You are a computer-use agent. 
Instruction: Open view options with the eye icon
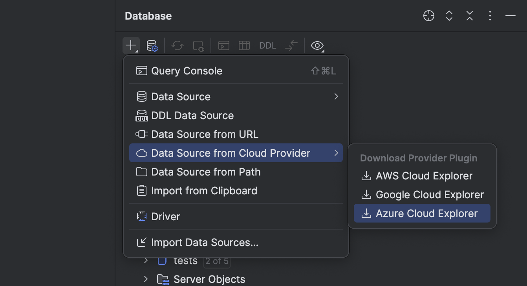(x=317, y=45)
